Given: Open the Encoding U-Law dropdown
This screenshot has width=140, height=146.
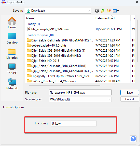Looking at the screenshot, I should (x=74, y=124).
